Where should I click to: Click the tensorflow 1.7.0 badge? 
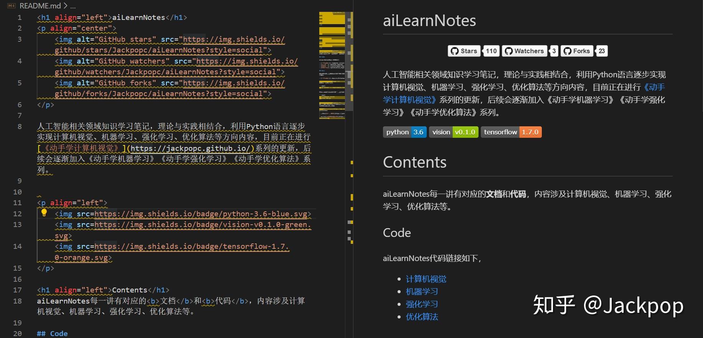tap(511, 132)
